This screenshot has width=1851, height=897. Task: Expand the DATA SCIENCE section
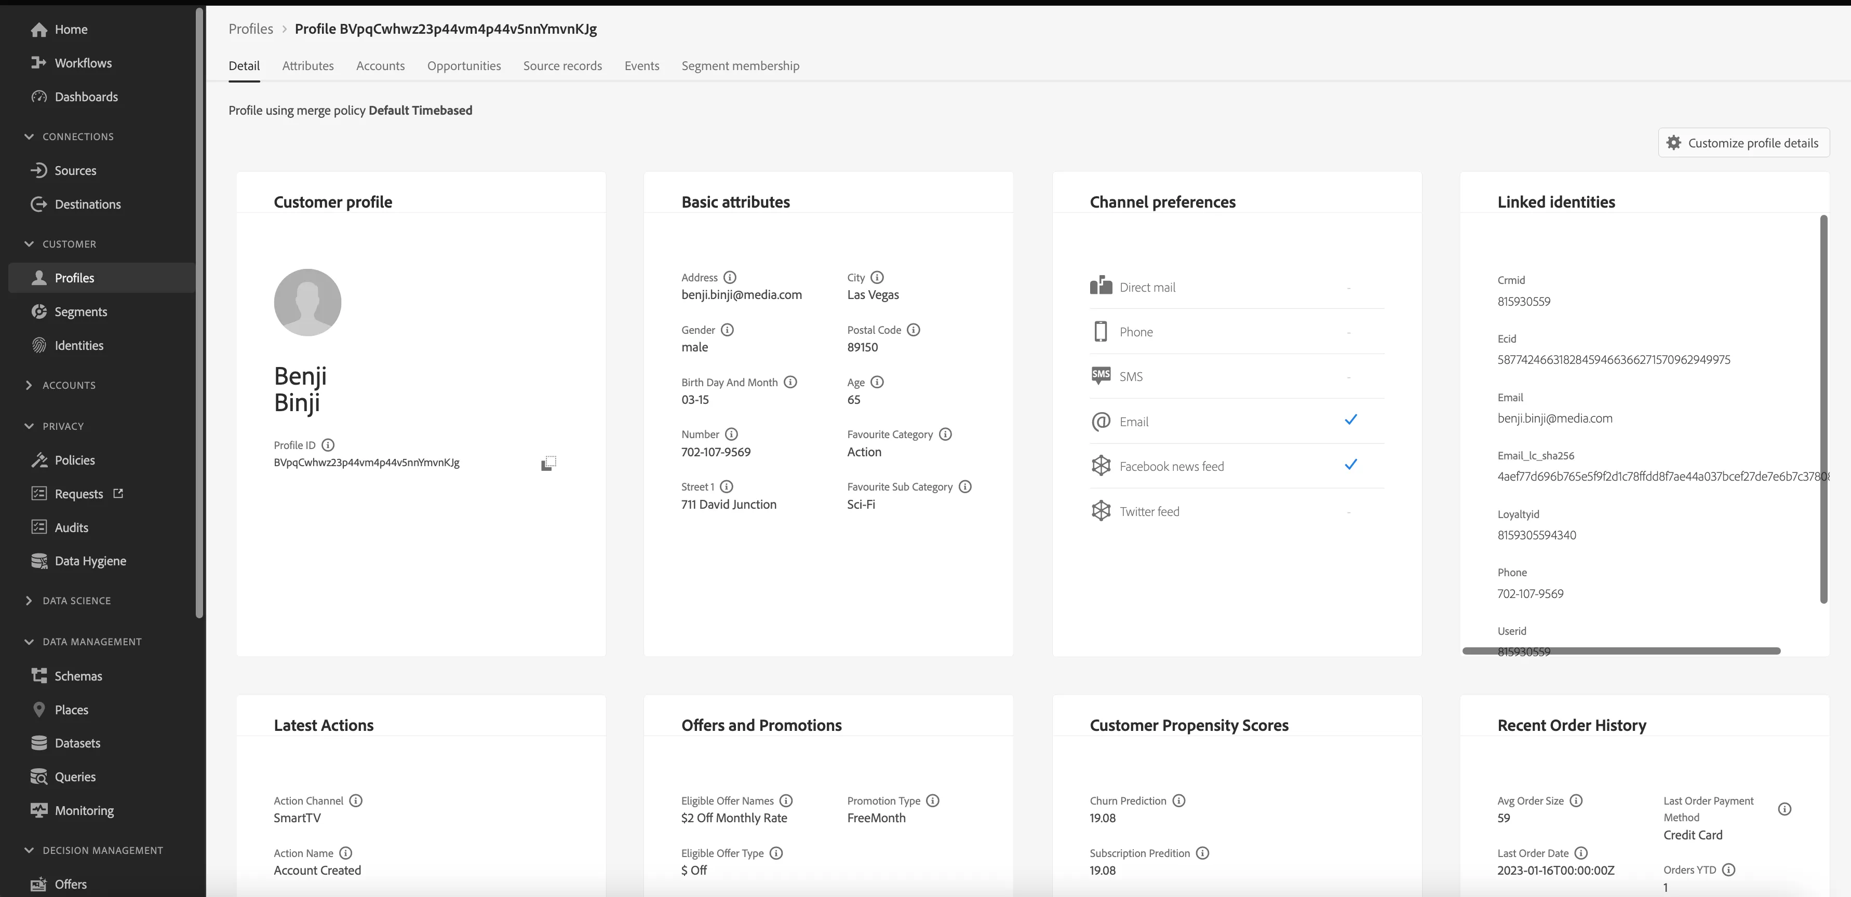point(29,601)
